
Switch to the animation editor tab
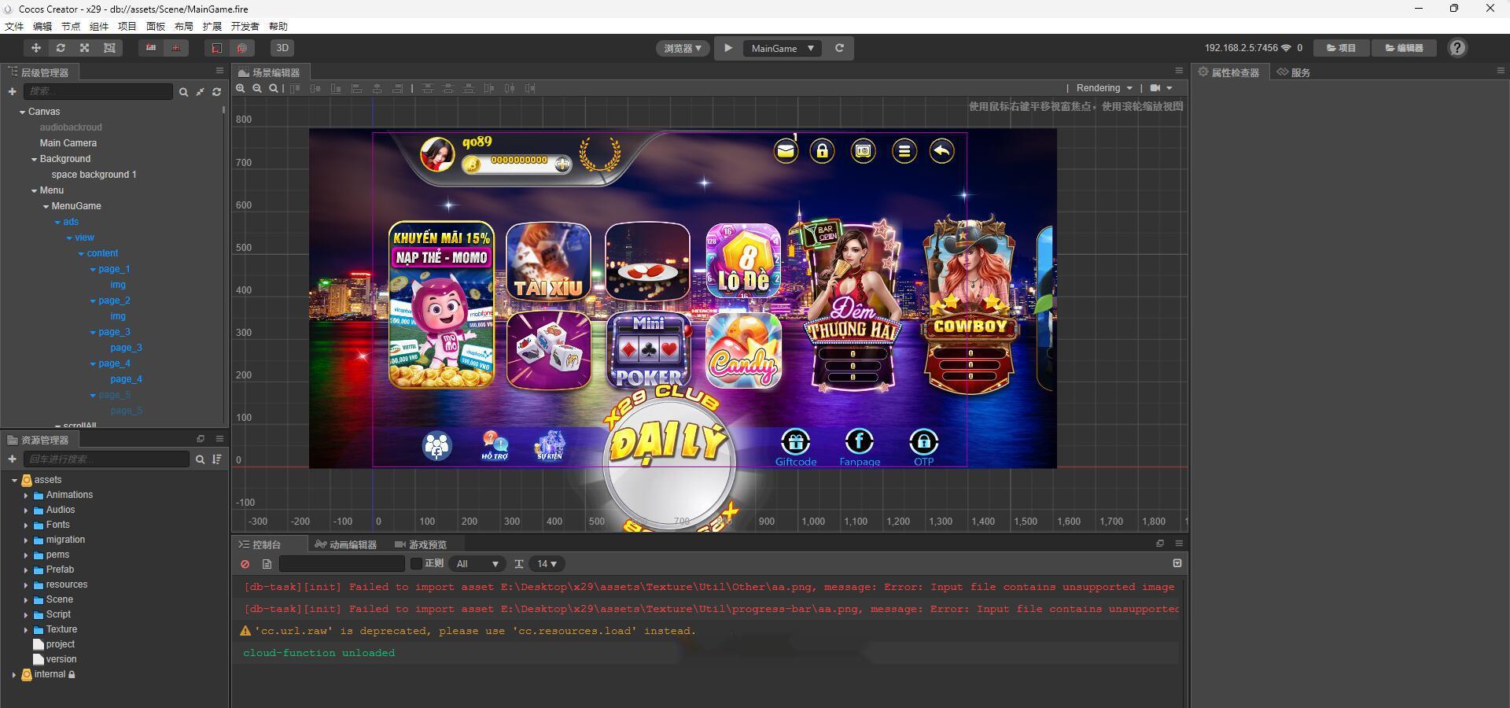tap(346, 544)
